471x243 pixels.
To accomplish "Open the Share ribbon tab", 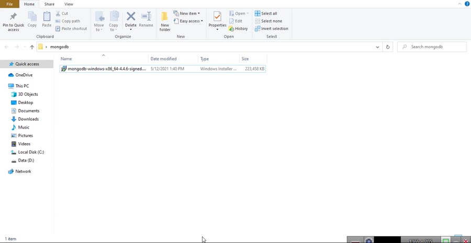I will coord(49,4).
